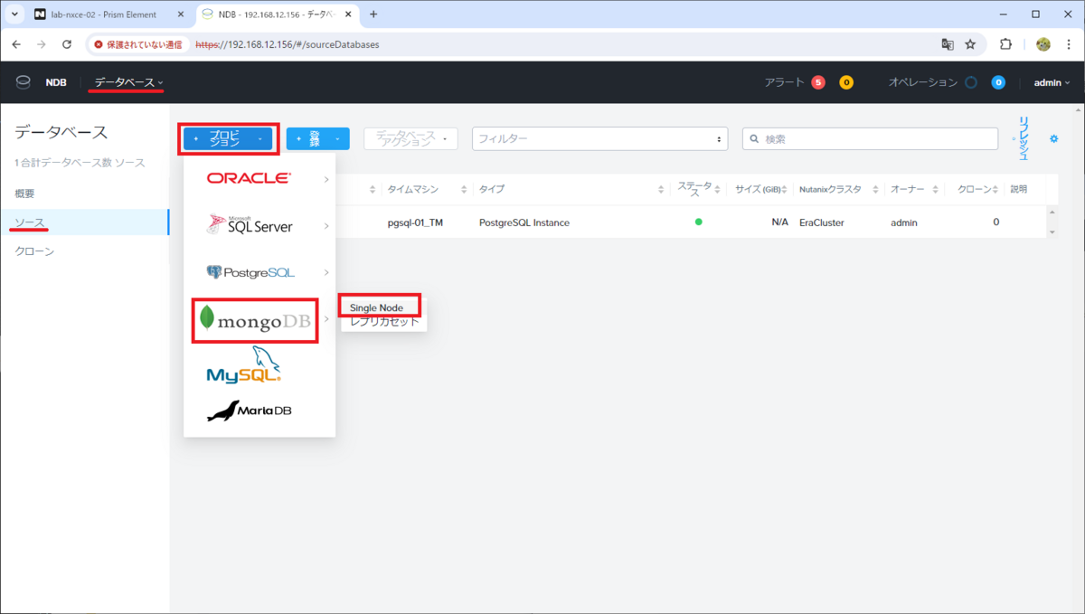Click the リフレッシュ refresh link
The width and height of the screenshot is (1085, 614).
click(x=1024, y=138)
